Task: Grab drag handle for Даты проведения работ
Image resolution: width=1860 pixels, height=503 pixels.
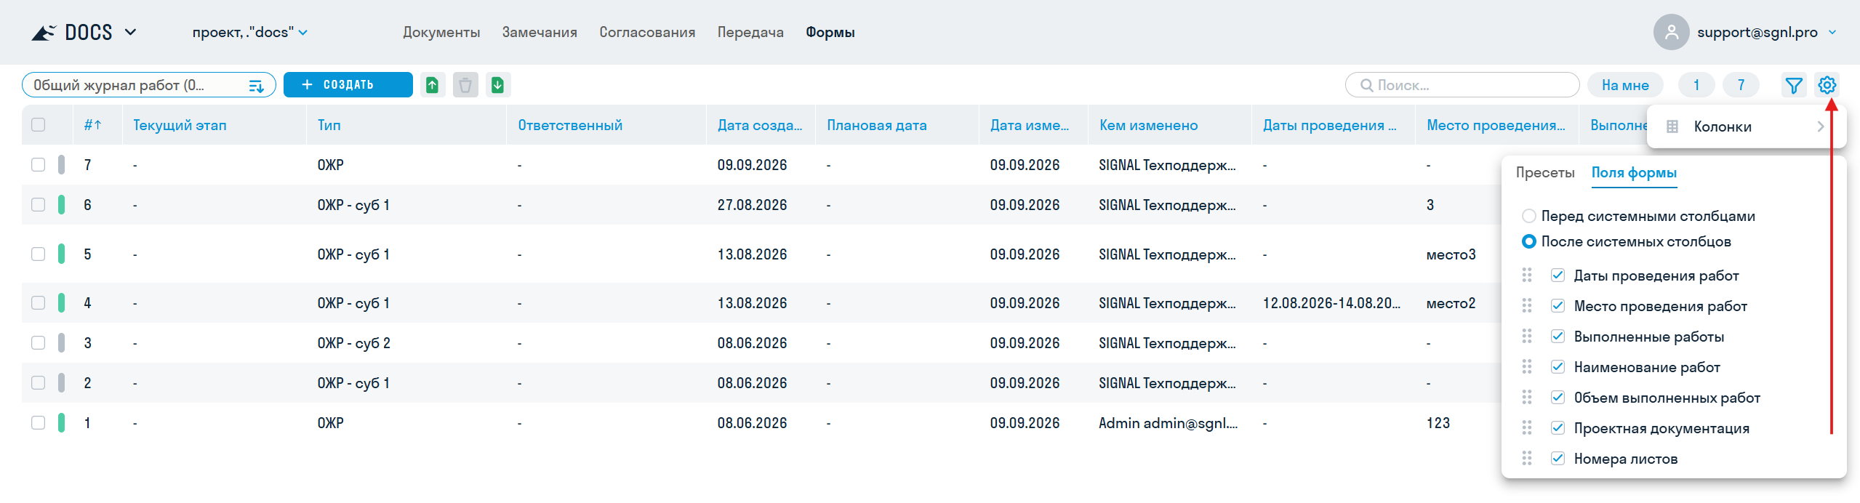Action: [1527, 275]
